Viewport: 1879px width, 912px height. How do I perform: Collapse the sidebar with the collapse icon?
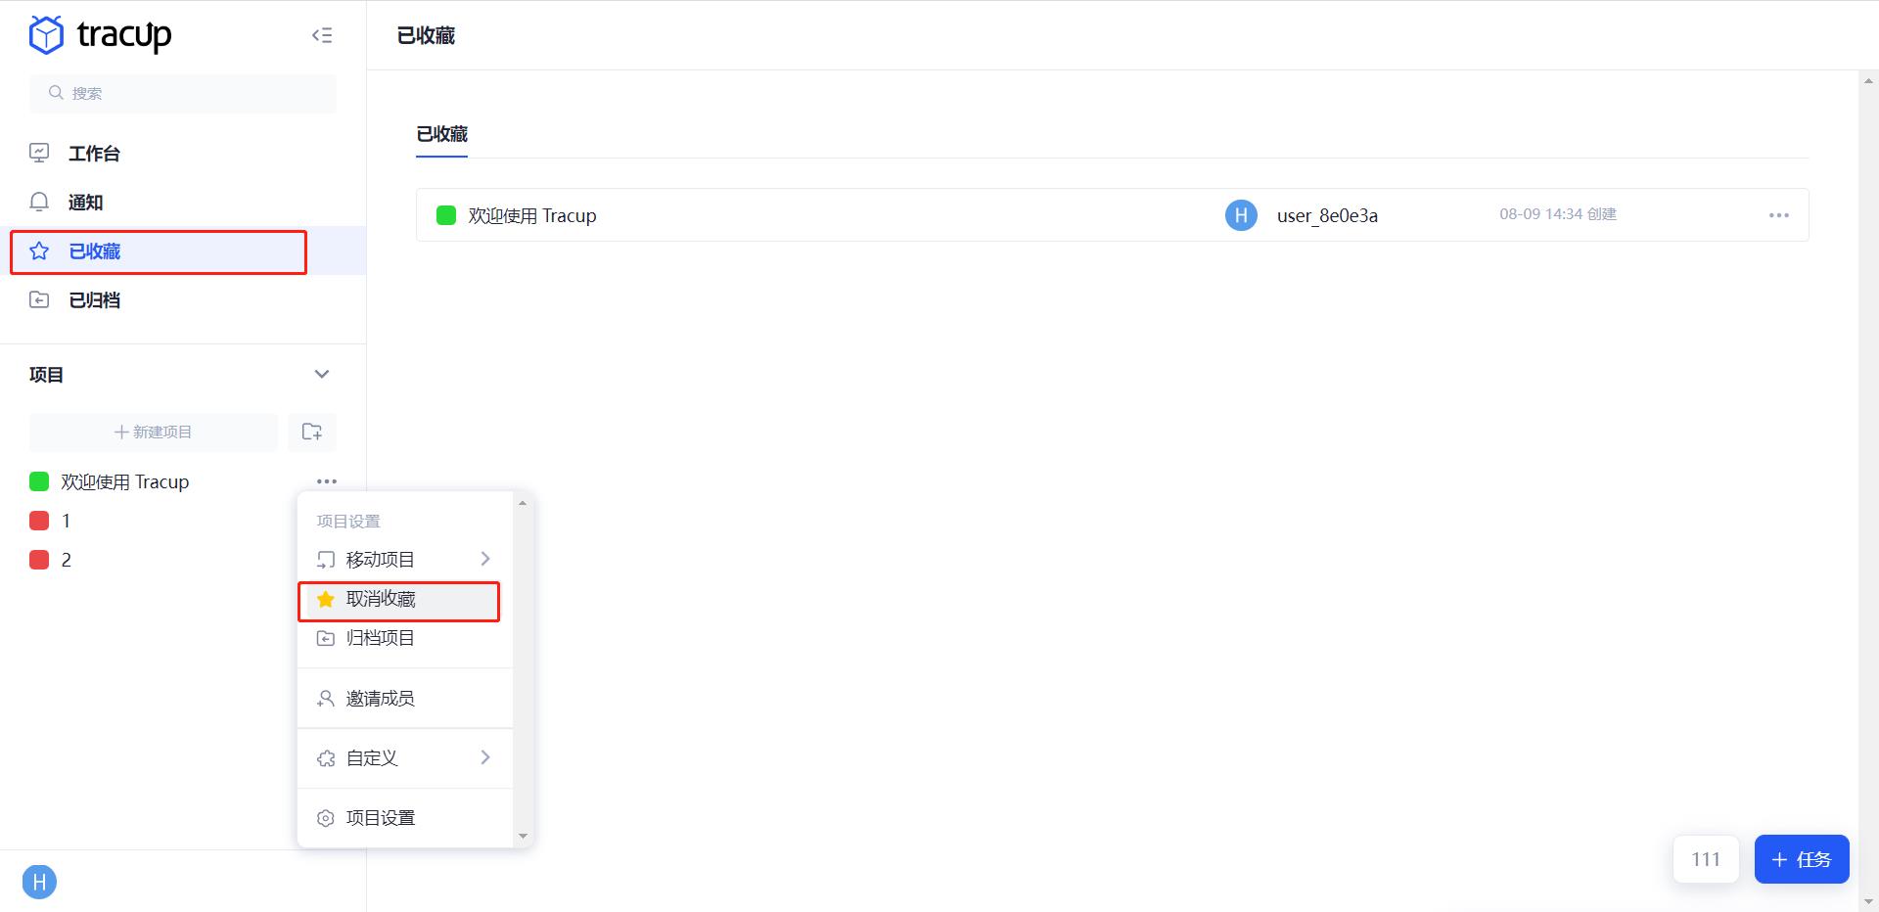click(x=322, y=35)
